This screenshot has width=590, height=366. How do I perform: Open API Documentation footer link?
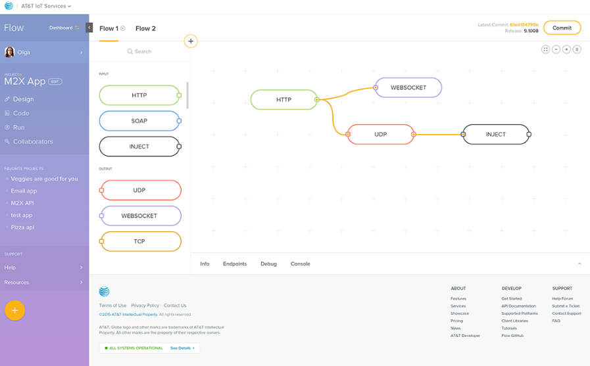pos(518,306)
